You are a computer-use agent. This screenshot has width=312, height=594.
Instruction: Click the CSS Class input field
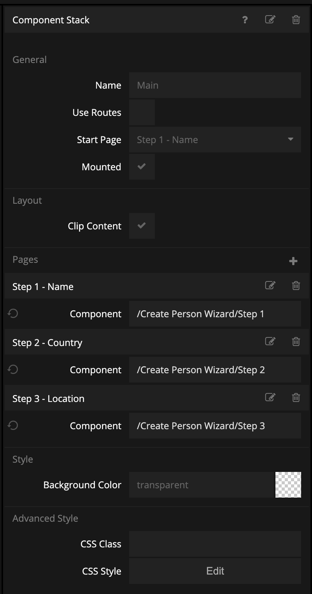coord(215,544)
